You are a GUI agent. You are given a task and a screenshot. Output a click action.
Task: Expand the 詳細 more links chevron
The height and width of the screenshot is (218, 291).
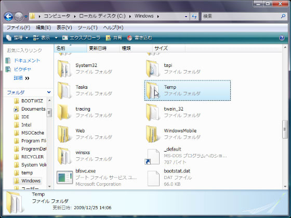27,78
